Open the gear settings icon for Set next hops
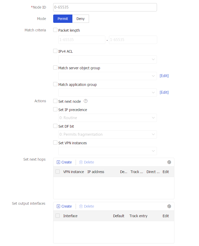Image resolution: width=199 pixels, height=246 pixels. [169, 162]
